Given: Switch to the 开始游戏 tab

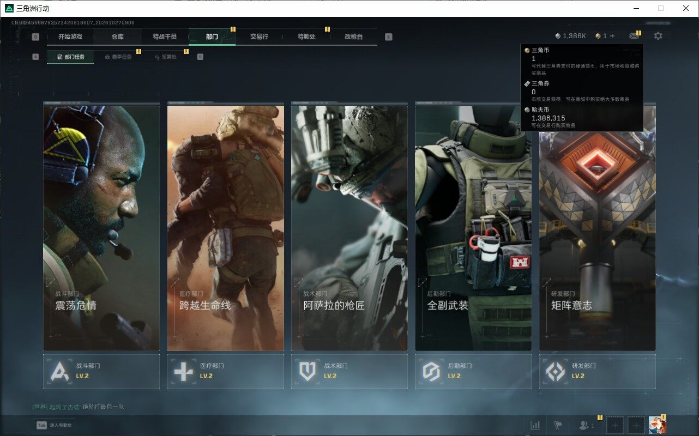Looking at the screenshot, I should click(70, 37).
